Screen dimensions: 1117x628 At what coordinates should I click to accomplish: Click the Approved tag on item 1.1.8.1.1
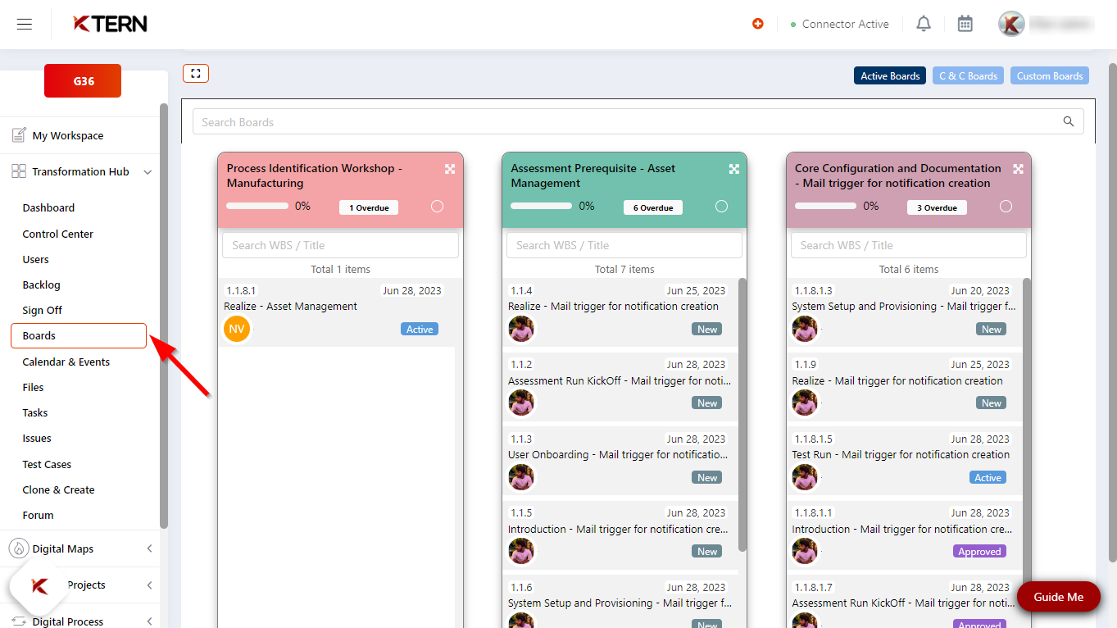click(979, 551)
